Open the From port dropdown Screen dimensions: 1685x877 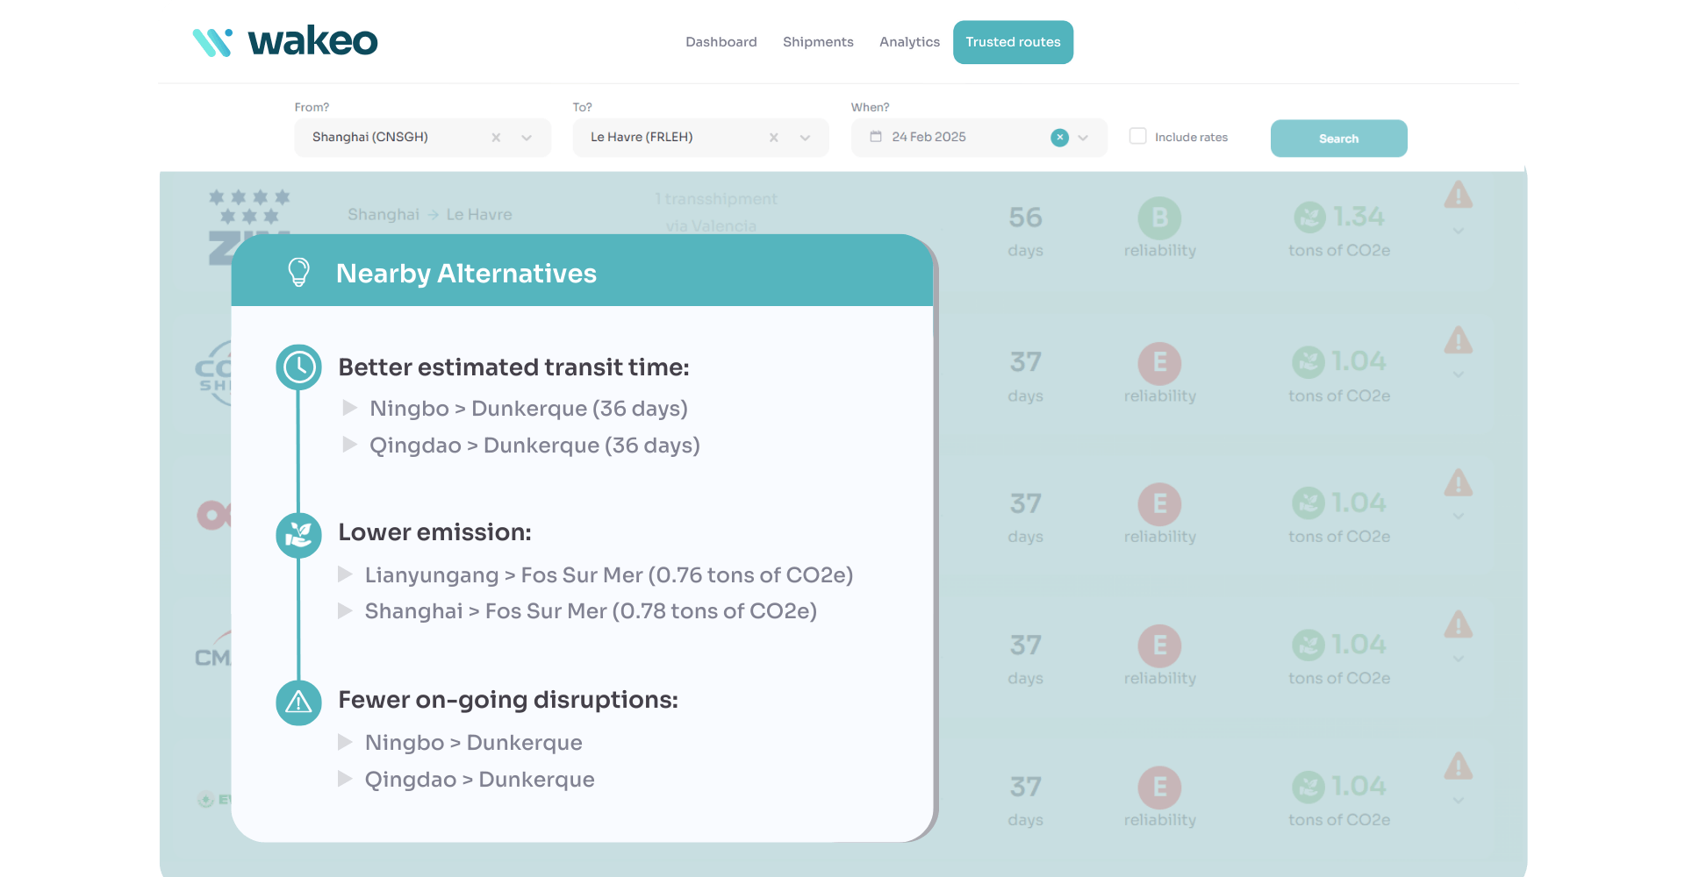tap(526, 137)
